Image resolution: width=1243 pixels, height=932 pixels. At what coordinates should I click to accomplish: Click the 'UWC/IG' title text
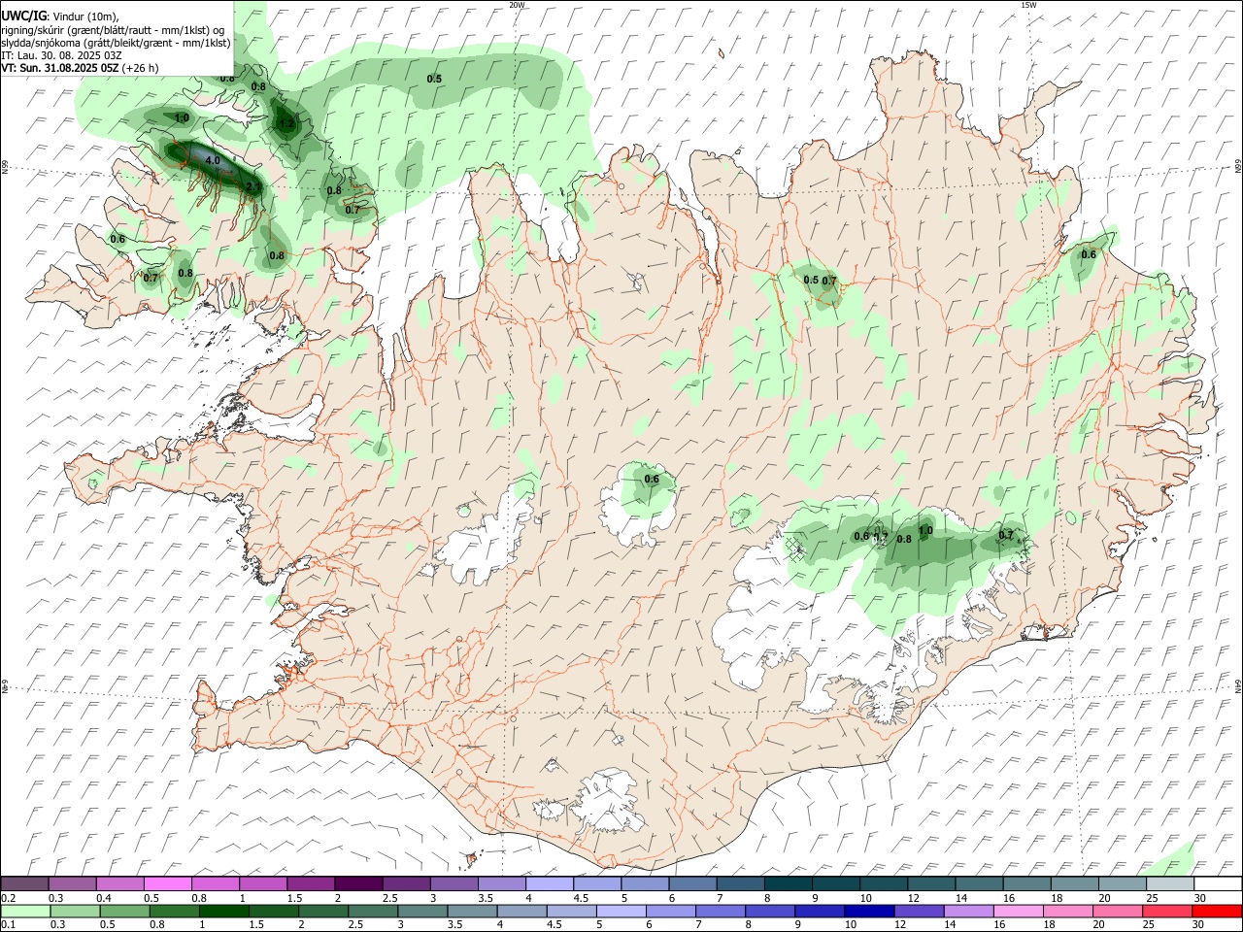tap(23, 16)
